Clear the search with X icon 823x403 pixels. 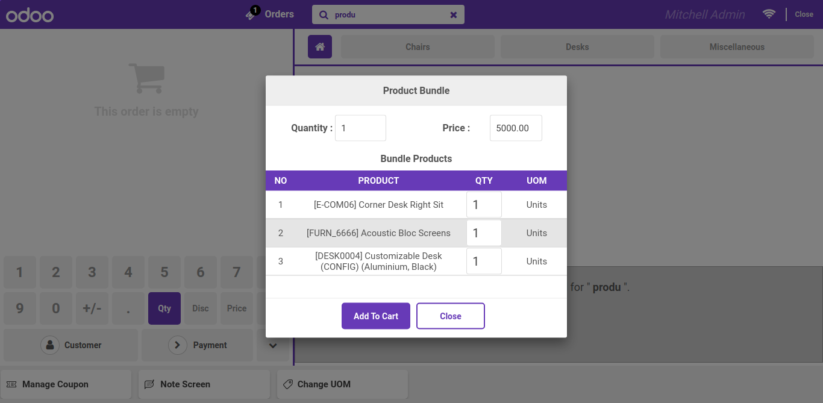pos(454,15)
